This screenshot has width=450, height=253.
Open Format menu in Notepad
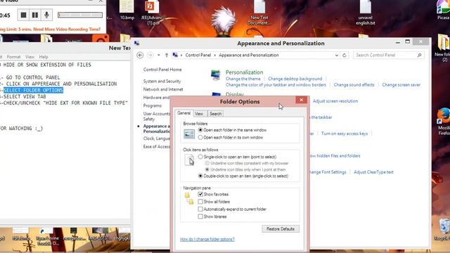pos(14,57)
